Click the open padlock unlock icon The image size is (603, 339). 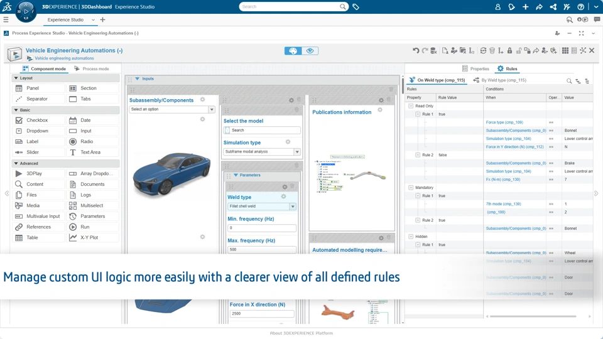pos(518,50)
